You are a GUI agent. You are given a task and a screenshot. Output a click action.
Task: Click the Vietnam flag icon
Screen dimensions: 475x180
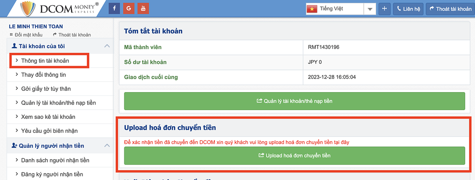[312, 9]
